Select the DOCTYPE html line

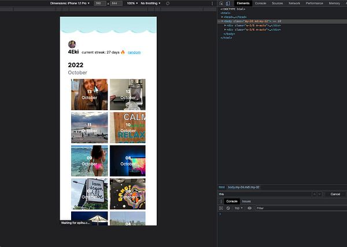pos(233,9)
